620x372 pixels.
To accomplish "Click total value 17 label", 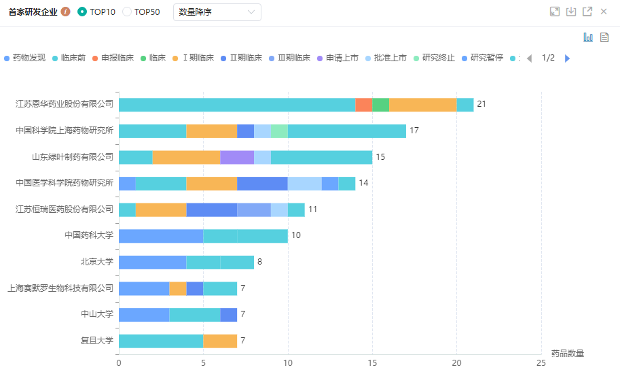I will [x=414, y=131].
